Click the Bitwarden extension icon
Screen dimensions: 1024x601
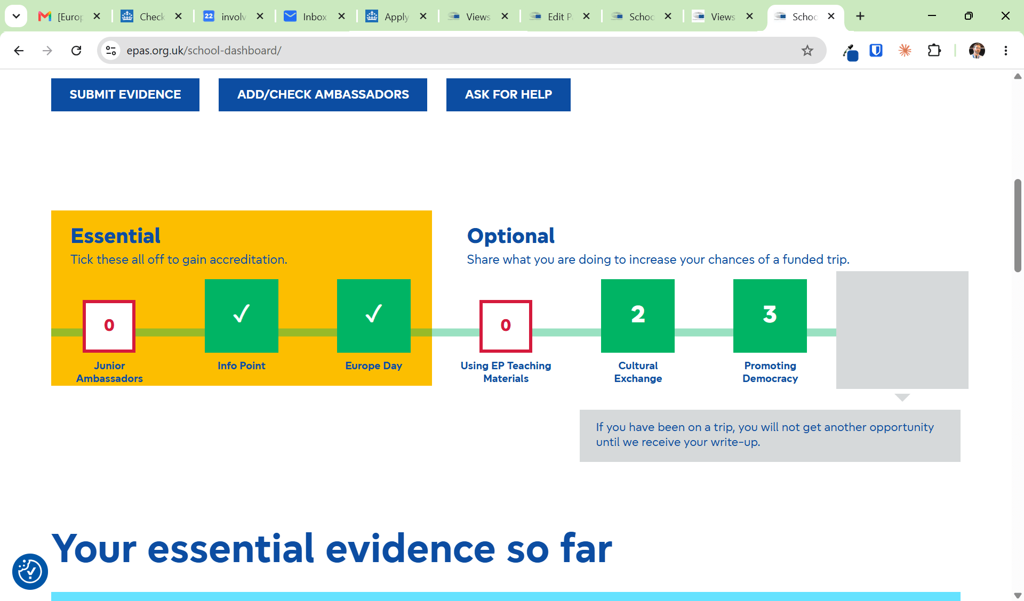click(x=876, y=51)
